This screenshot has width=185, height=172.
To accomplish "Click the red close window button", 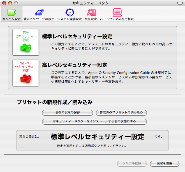I will pyautogui.click(x=4, y=3).
